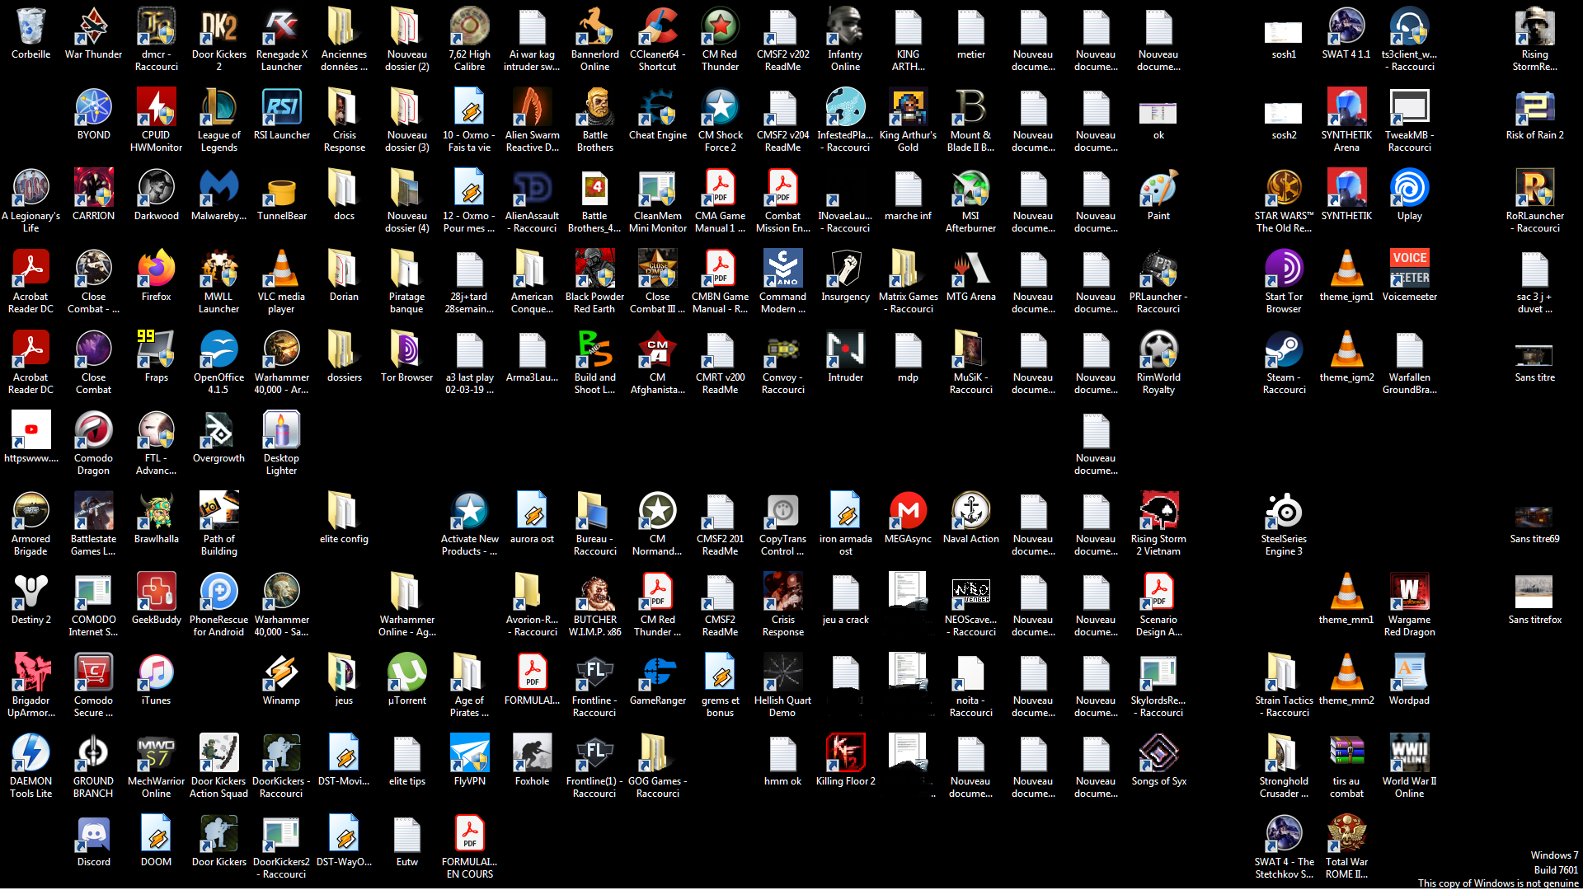Select the Sans titre69 image thumbnail
Screen dimensions: 1583x890
[1534, 524]
